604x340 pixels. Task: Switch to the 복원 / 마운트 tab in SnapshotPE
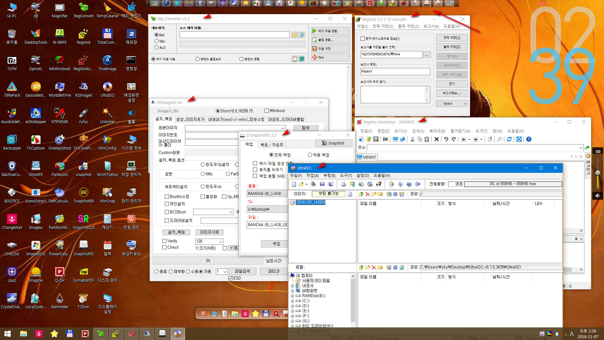pos(272,145)
